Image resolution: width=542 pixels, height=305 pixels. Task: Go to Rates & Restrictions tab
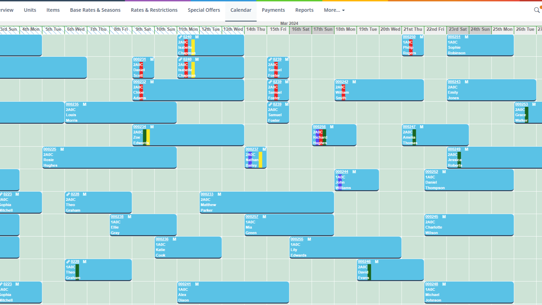click(x=154, y=10)
